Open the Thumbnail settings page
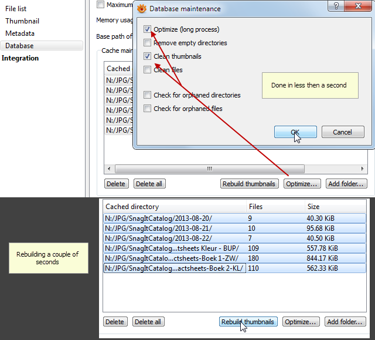Image resolution: width=375 pixels, height=340 pixels. coord(22,21)
